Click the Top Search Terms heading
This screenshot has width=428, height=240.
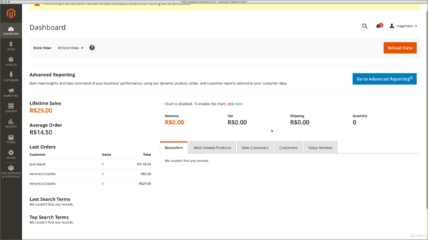(49, 217)
